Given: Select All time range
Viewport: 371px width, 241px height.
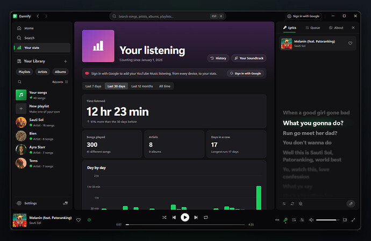Looking at the screenshot, I should point(165,86).
